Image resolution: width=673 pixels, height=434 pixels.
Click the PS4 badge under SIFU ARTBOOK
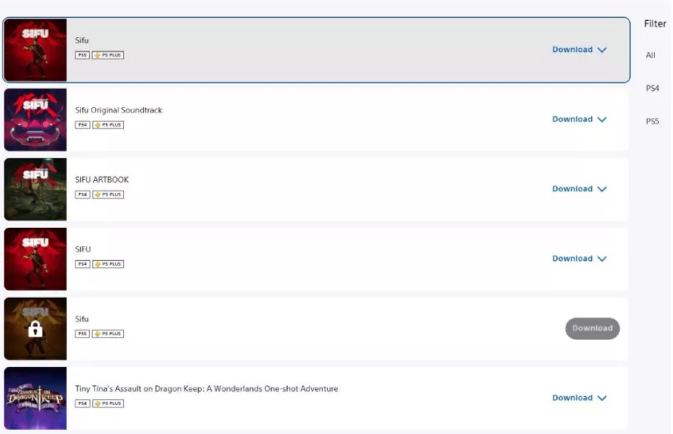point(83,194)
